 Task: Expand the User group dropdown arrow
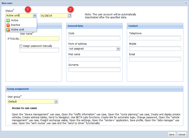click(x=56, y=101)
